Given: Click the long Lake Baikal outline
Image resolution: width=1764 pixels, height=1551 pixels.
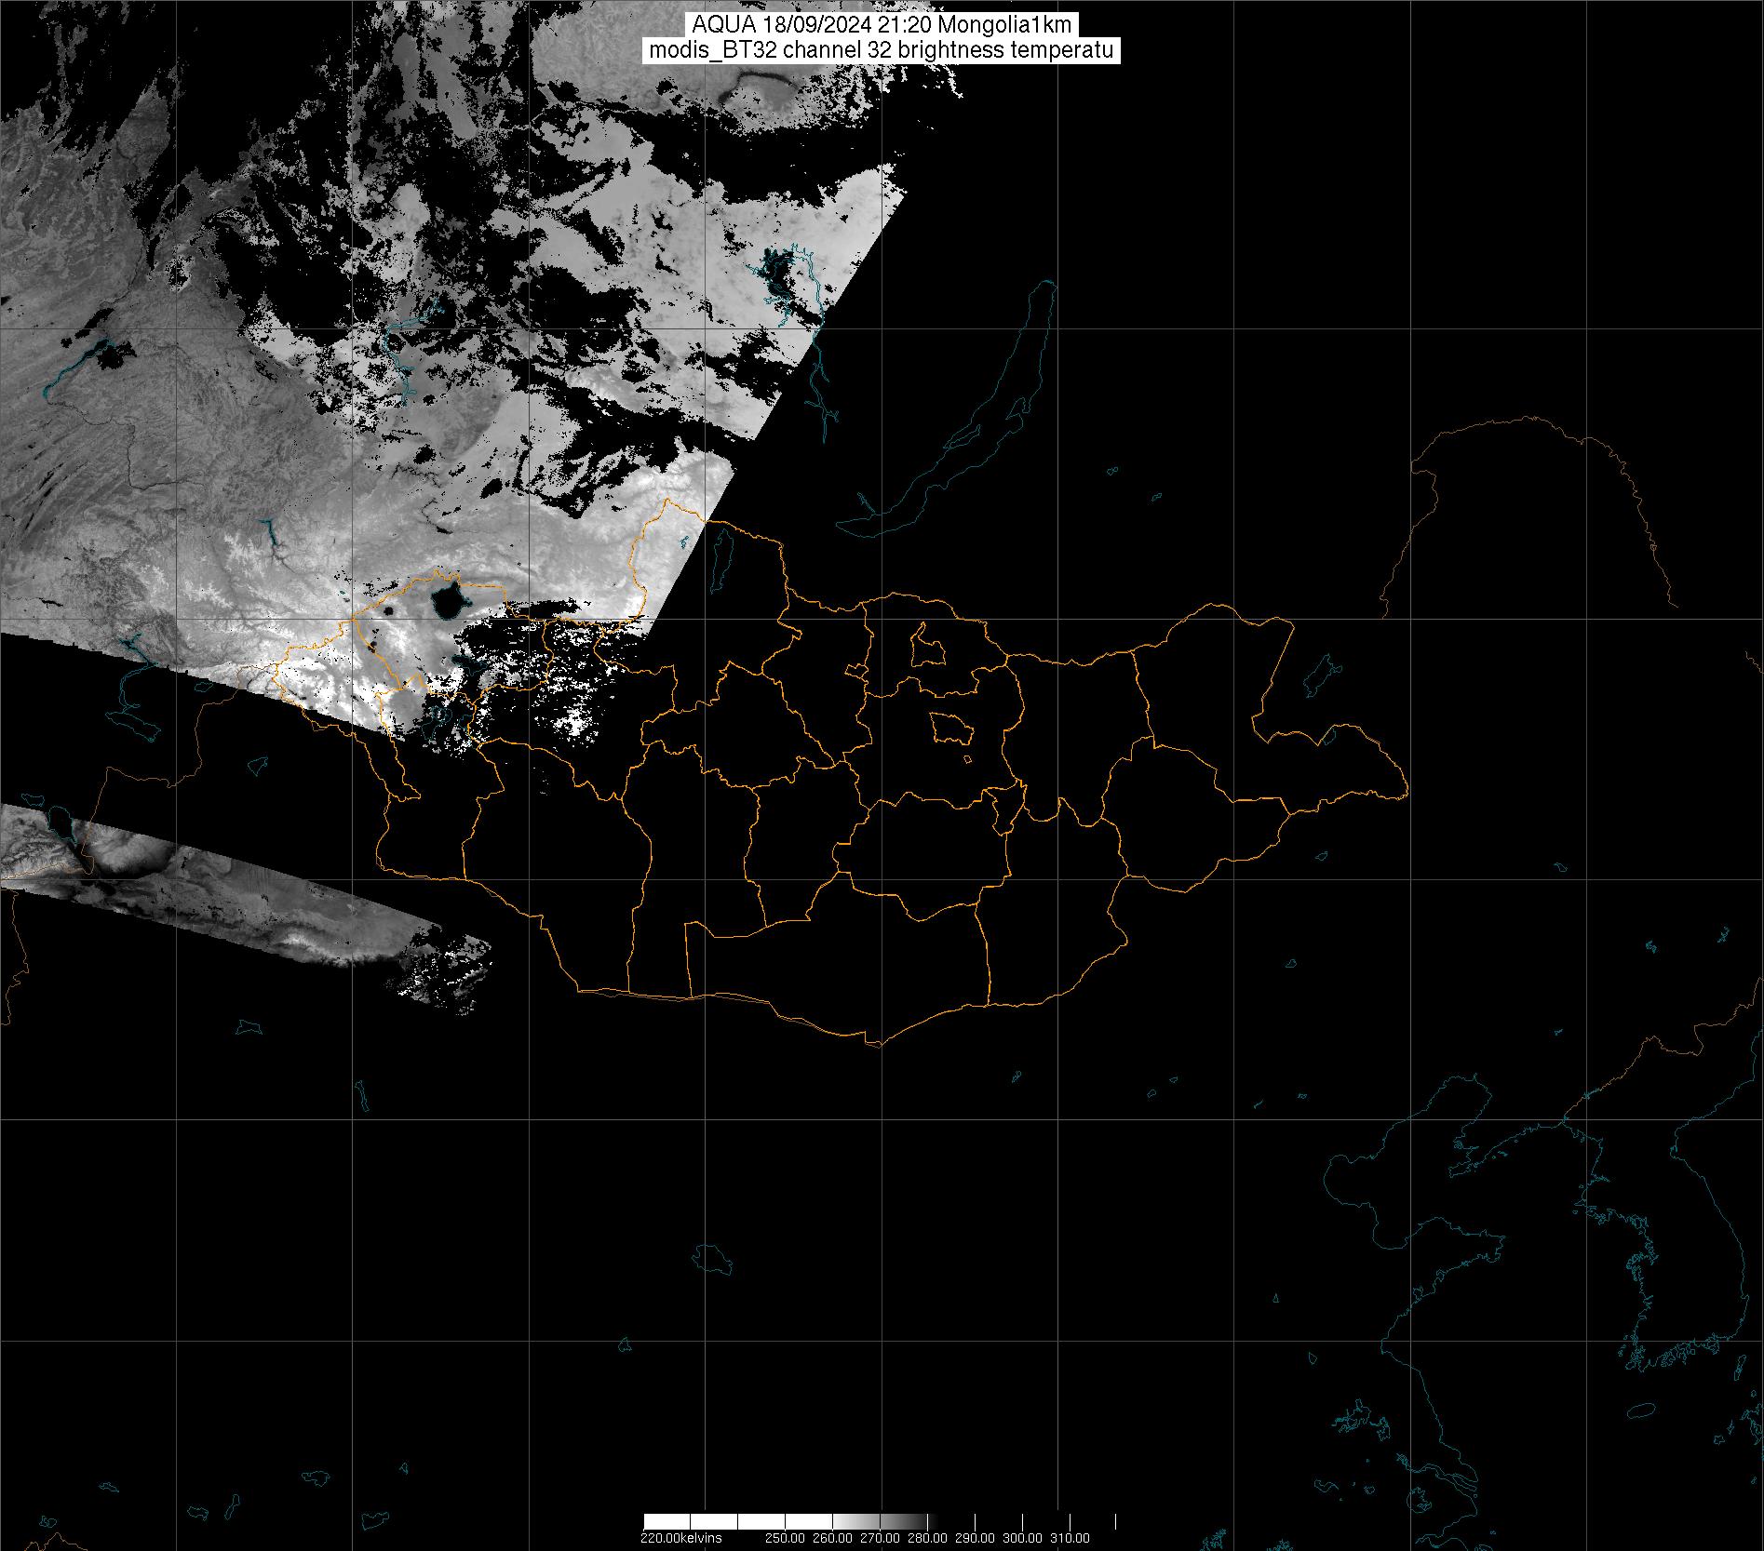Looking at the screenshot, I should point(977,428).
